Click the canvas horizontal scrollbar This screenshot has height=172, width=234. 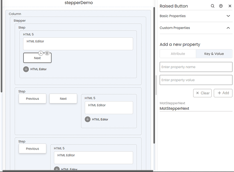pos(78,171)
